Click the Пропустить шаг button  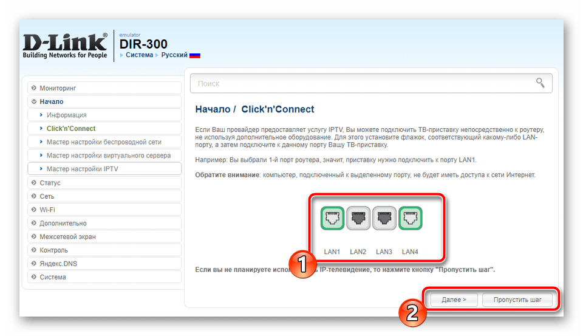[517, 300]
